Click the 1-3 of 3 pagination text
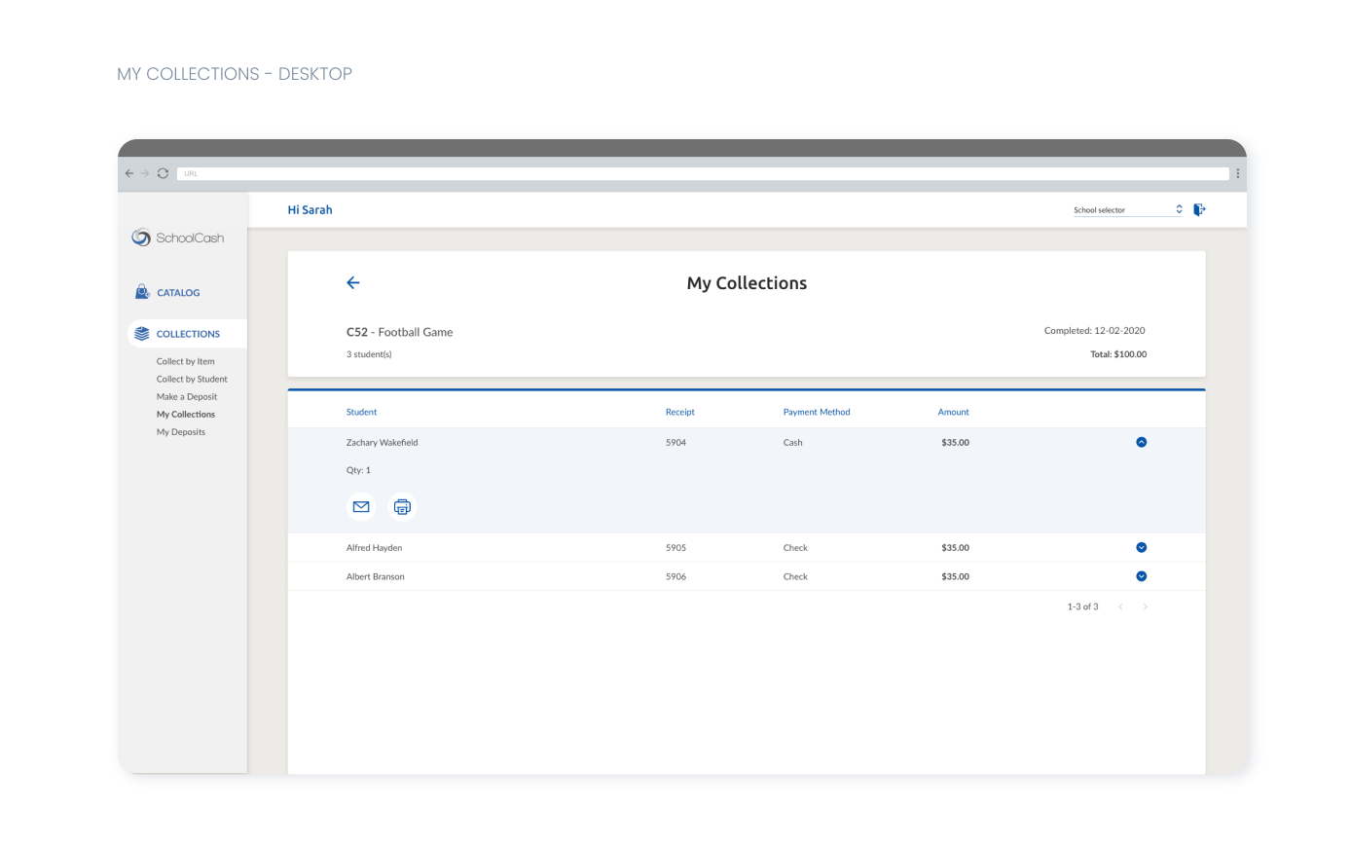 coord(1082,606)
